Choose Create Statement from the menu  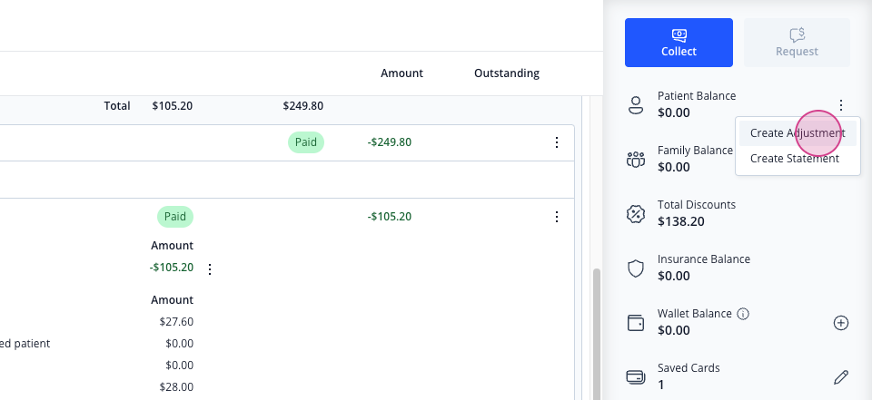[x=794, y=159]
